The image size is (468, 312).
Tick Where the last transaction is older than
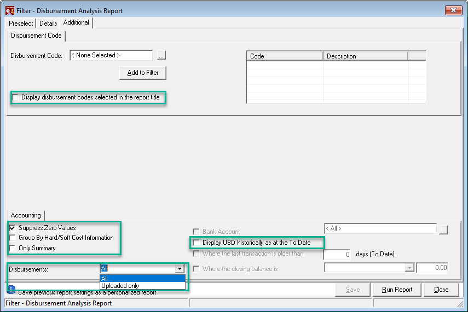point(196,254)
